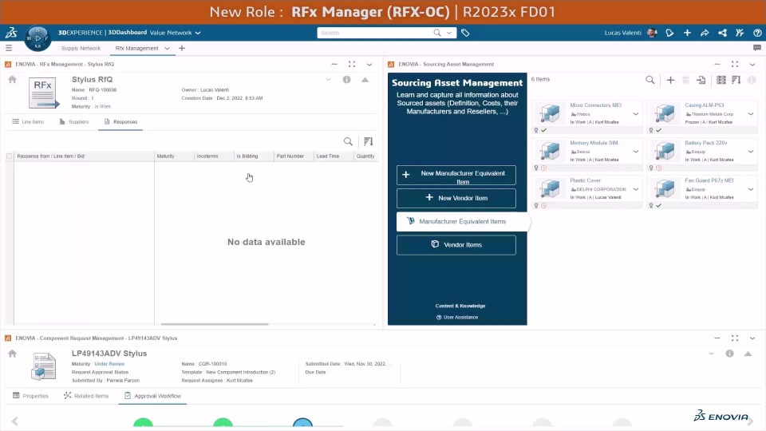Show information for LP49143ADV Stylus
766x431 pixels.
729,354
